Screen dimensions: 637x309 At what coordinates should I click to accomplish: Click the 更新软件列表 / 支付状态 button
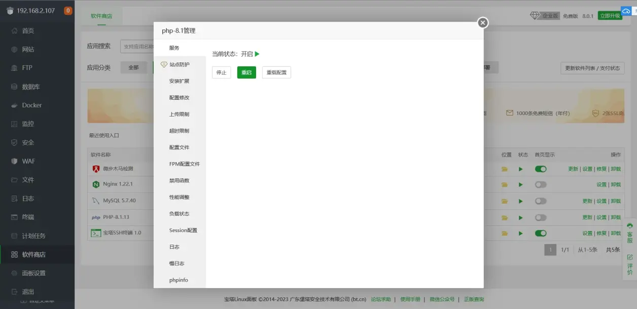[x=592, y=68]
